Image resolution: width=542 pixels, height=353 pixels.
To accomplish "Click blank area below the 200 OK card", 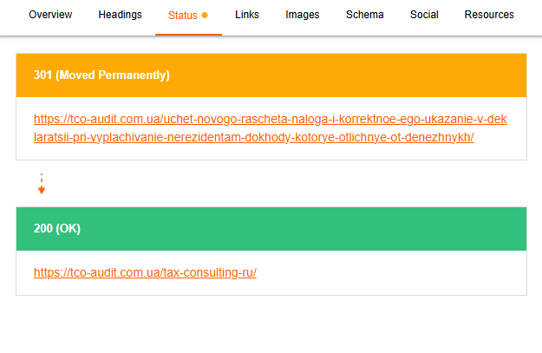I will tap(271, 325).
